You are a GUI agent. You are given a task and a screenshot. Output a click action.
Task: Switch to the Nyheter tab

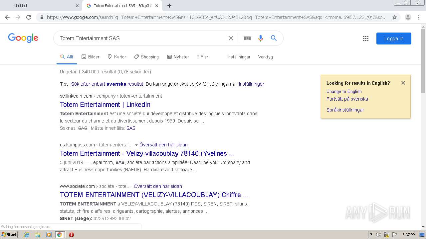178,57
